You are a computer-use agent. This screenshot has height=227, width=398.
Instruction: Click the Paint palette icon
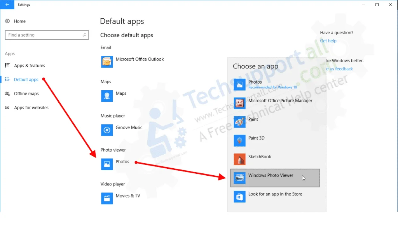tap(239, 122)
